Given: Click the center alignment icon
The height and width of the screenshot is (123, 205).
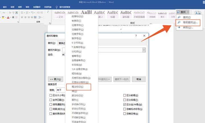Looking at the screenshot, I should [x=26, y=17].
